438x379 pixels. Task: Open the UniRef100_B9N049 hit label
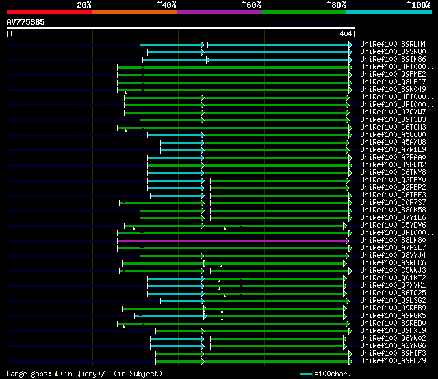[x=393, y=90]
